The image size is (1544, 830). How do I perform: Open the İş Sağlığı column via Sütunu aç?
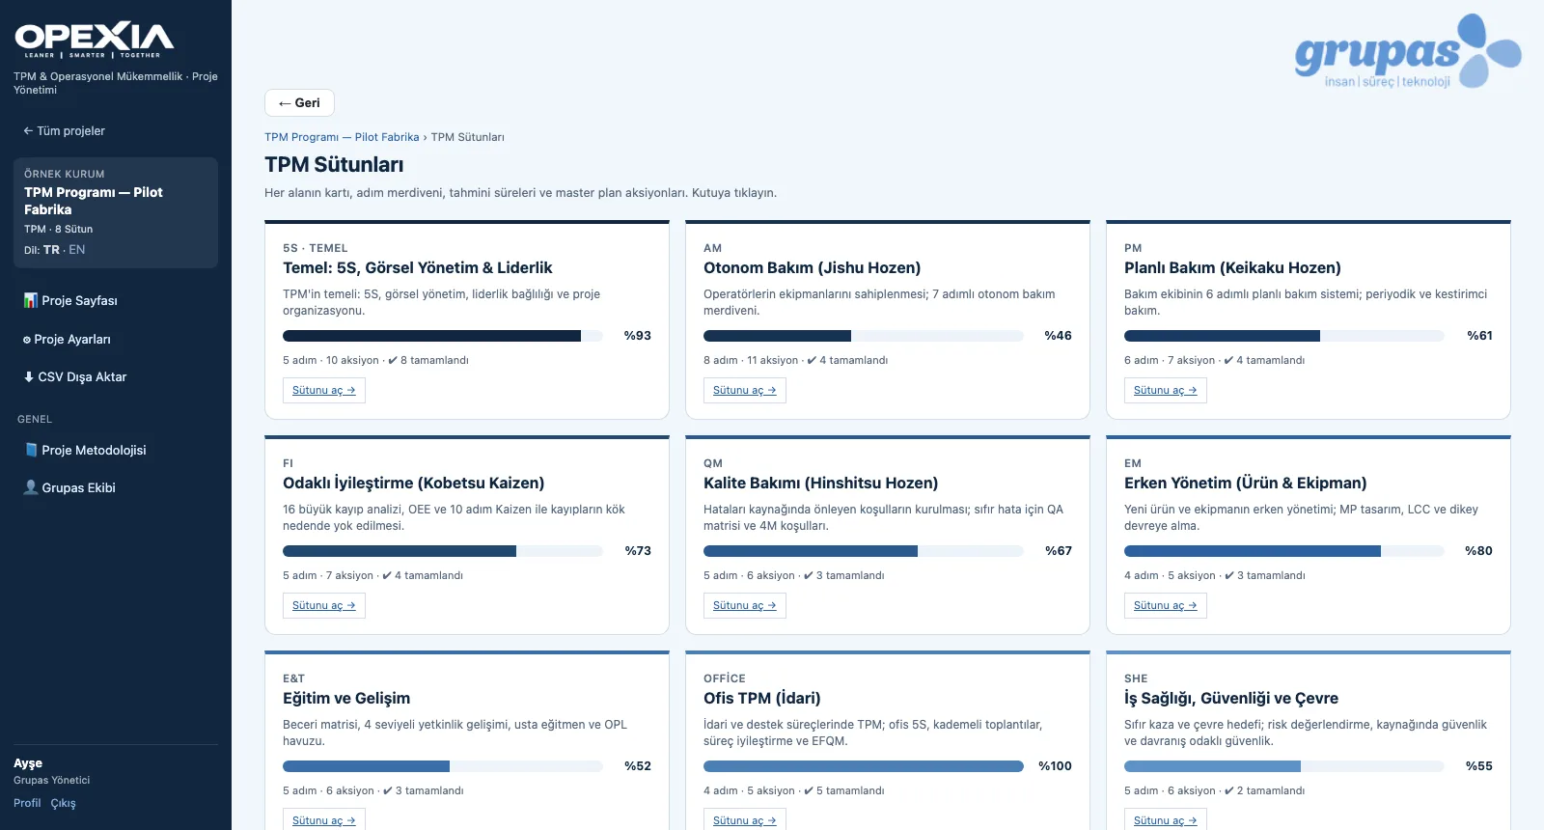1166,819
